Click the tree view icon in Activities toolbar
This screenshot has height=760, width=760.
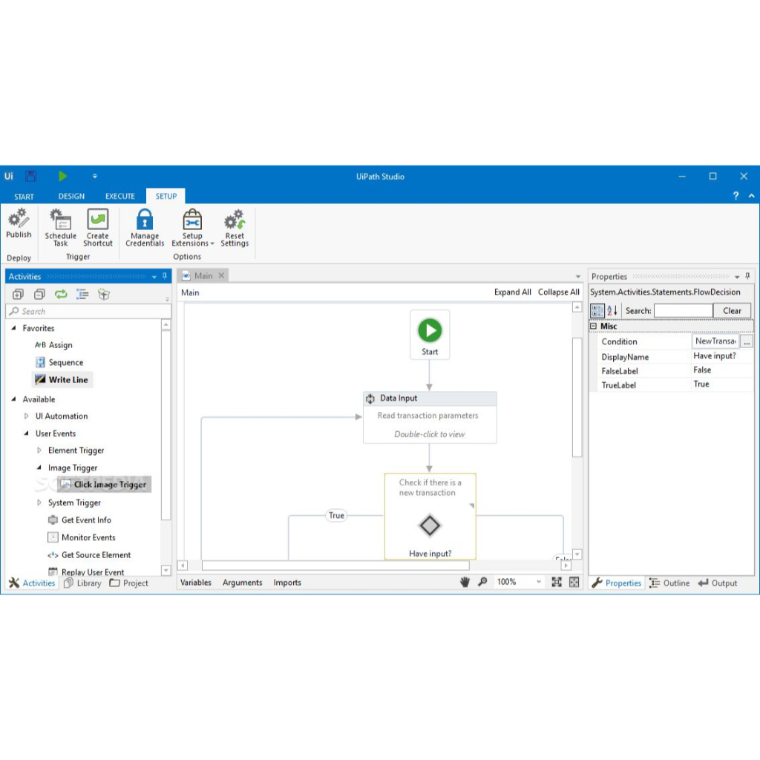82,294
